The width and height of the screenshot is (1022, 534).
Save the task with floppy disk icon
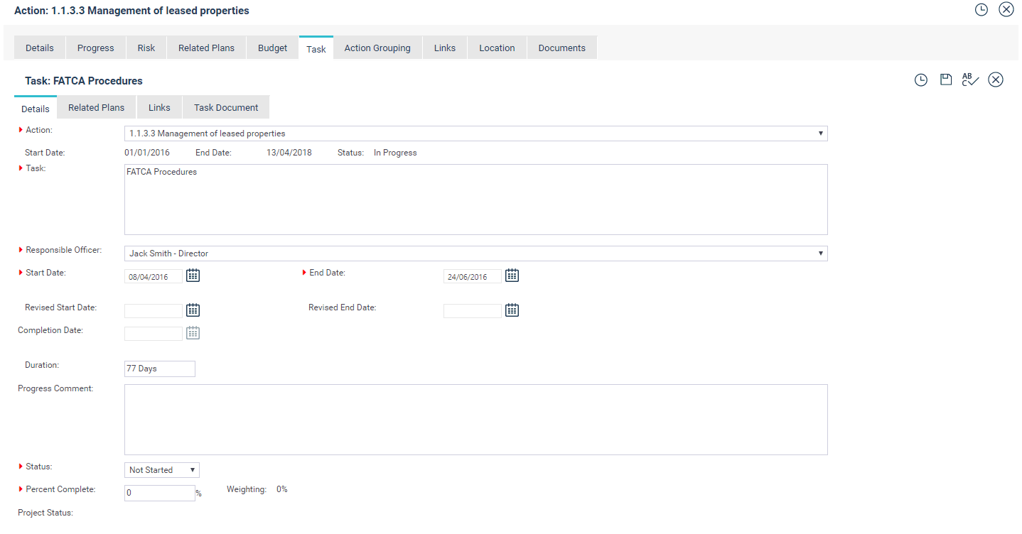click(945, 80)
